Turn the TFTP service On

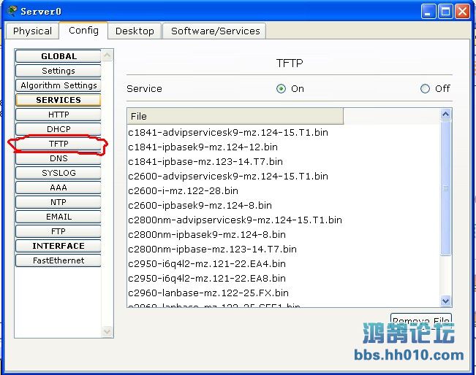281,89
